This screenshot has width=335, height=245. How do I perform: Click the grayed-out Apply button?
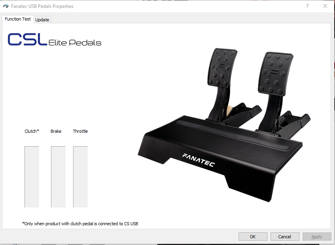click(x=316, y=237)
